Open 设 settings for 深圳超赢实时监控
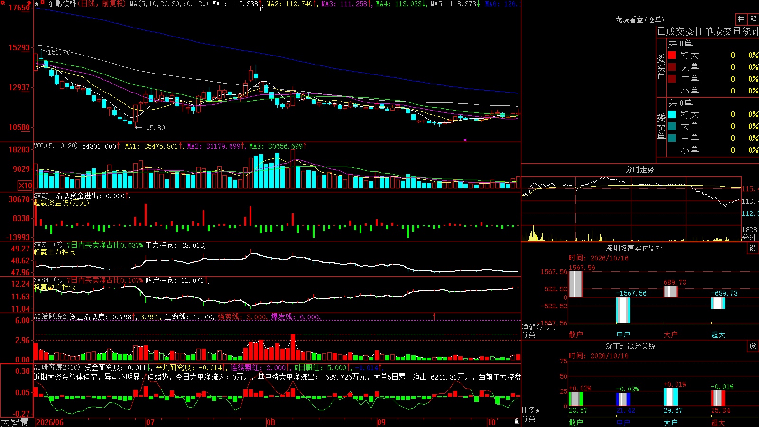The width and height of the screenshot is (759, 427). click(x=753, y=249)
